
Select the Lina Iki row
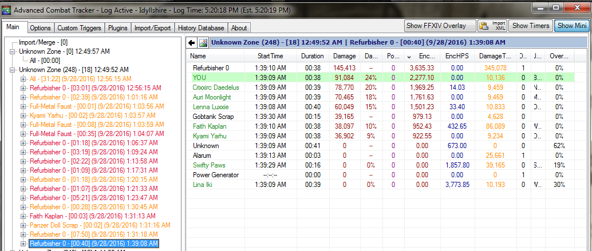point(380,185)
